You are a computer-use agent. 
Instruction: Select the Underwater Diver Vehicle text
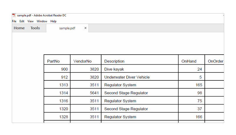click(127, 77)
